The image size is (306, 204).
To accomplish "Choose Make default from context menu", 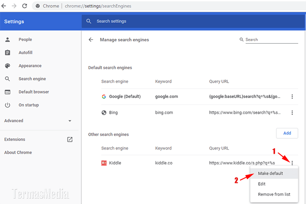I will click(274, 173).
